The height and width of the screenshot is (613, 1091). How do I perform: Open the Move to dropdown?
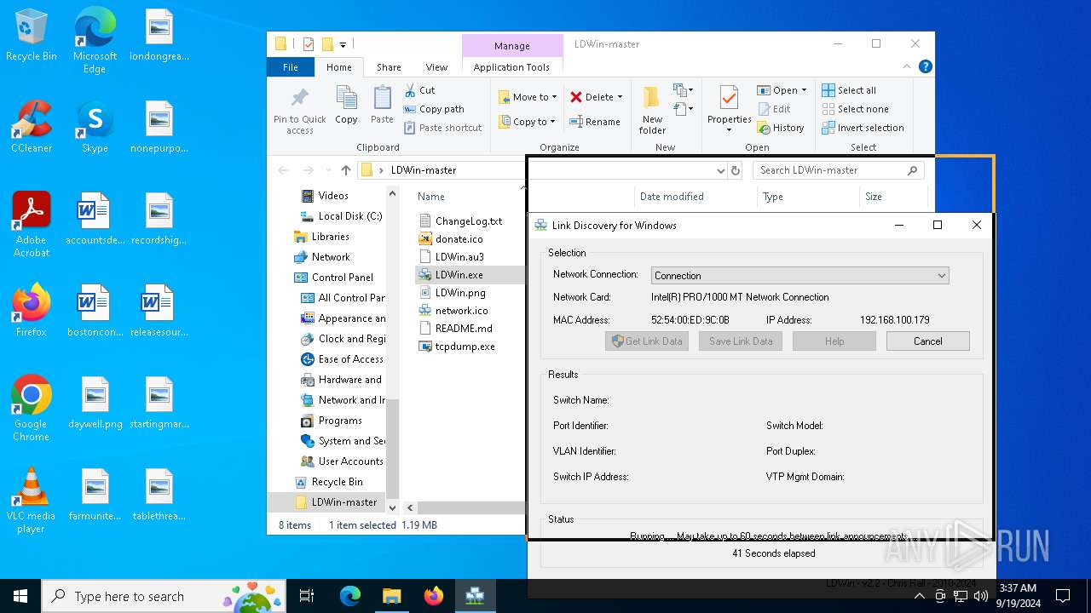(x=528, y=97)
